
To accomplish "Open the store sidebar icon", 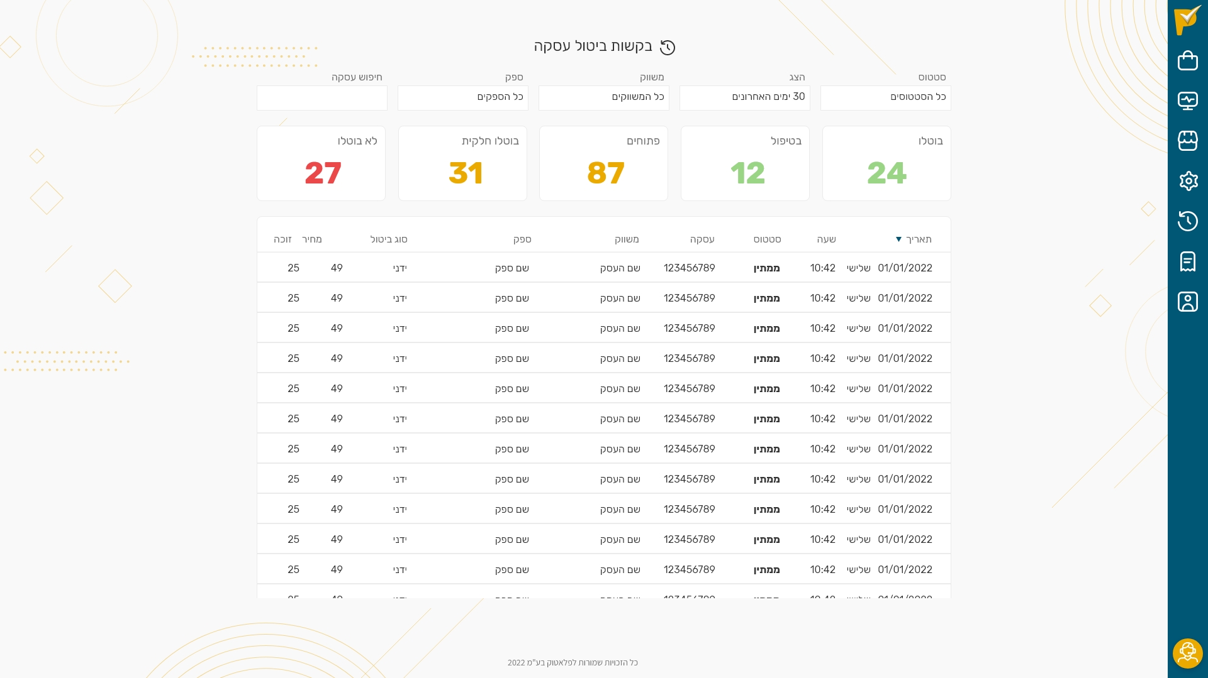I will [x=1187, y=141].
